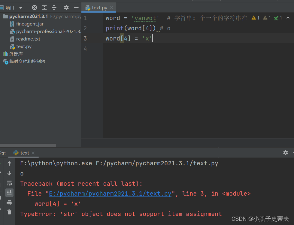The height and width of the screenshot is (225, 294).
Task: Click the down stack trace arrow icon
Action: [x=9, y=173]
